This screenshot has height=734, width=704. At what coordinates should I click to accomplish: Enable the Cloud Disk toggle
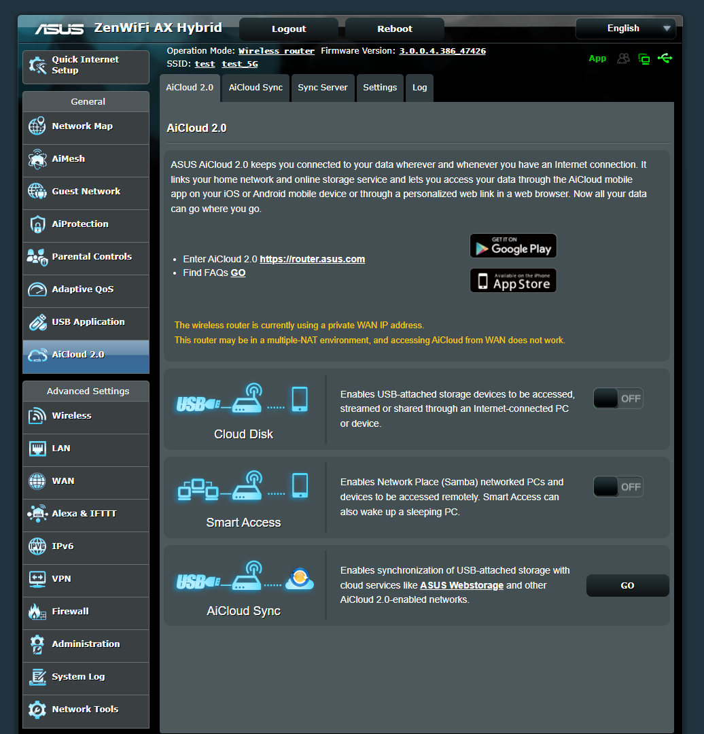[618, 398]
